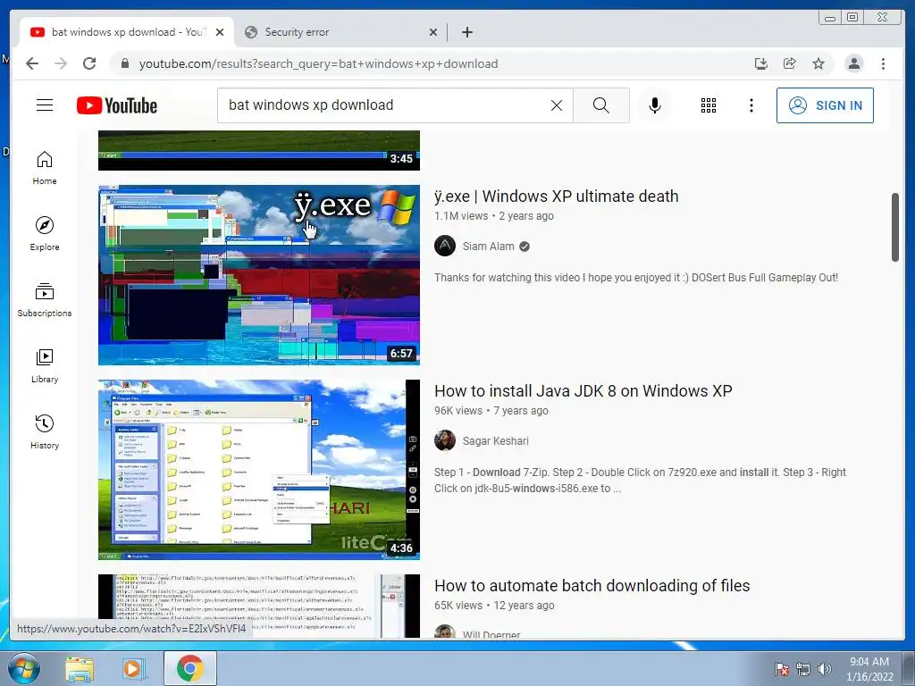Image resolution: width=915 pixels, height=686 pixels.
Task: Click the SIGN IN button
Action: tap(825, 105)
